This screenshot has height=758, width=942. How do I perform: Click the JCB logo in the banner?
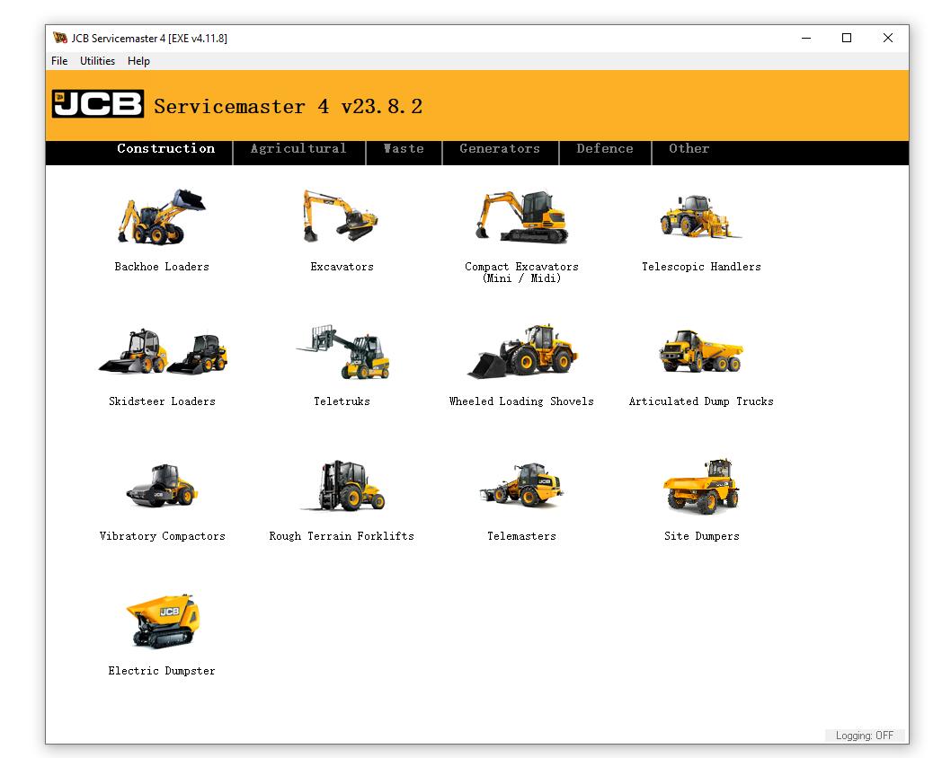pos(97,104)
